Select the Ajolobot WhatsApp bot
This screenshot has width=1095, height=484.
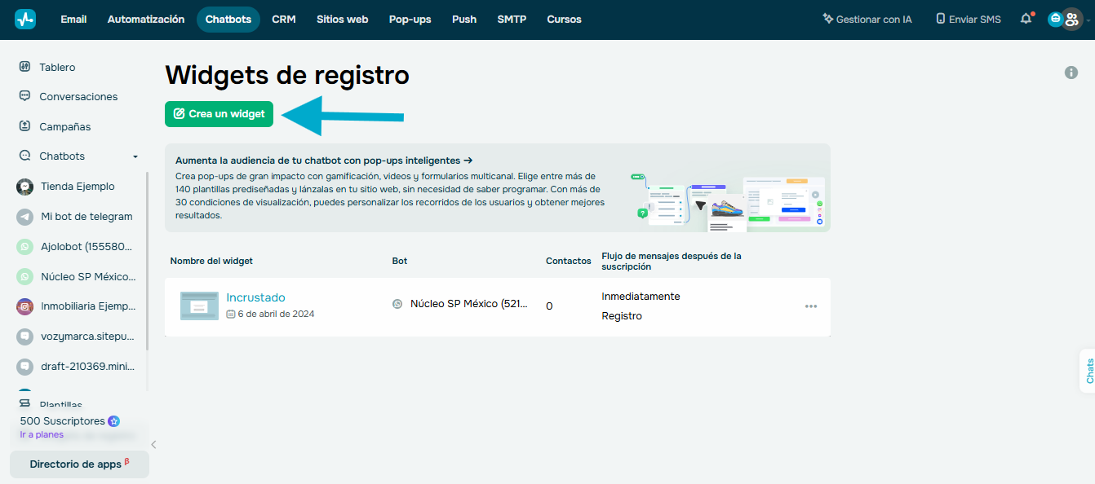[x=86, y=246]
